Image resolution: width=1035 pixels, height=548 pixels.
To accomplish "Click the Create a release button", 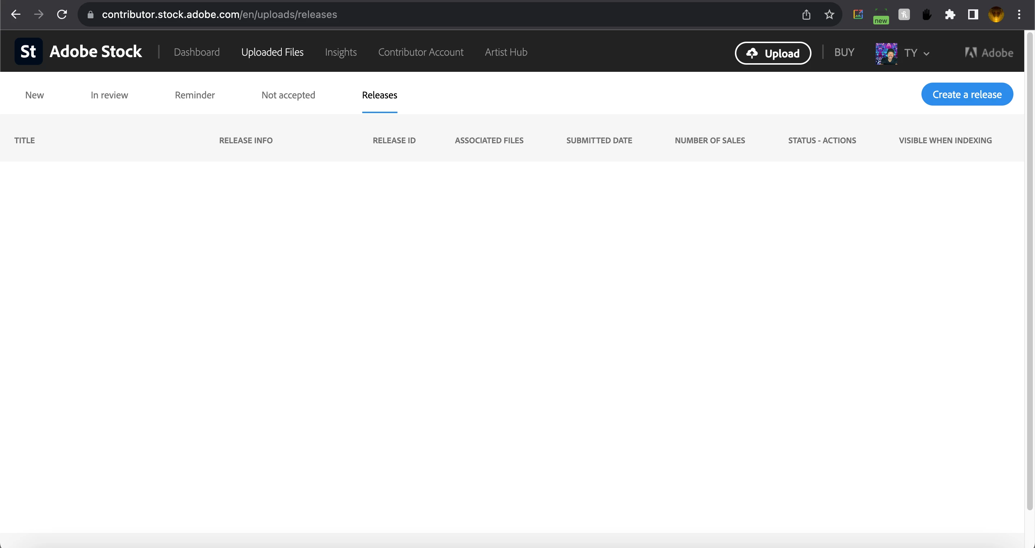I will point(967,94).
